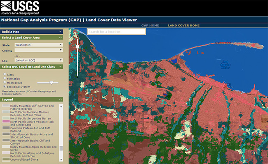Viewport: 268px width, 164px height.
Task: Open the LCC select dropdown
Action: [x=39, y=60]
